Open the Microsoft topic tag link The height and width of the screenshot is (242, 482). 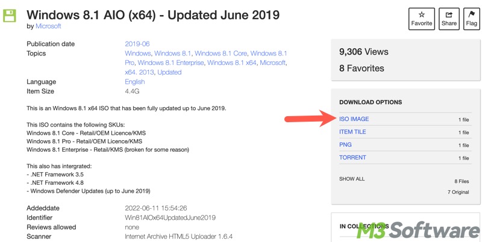click(x=272, y=63)
